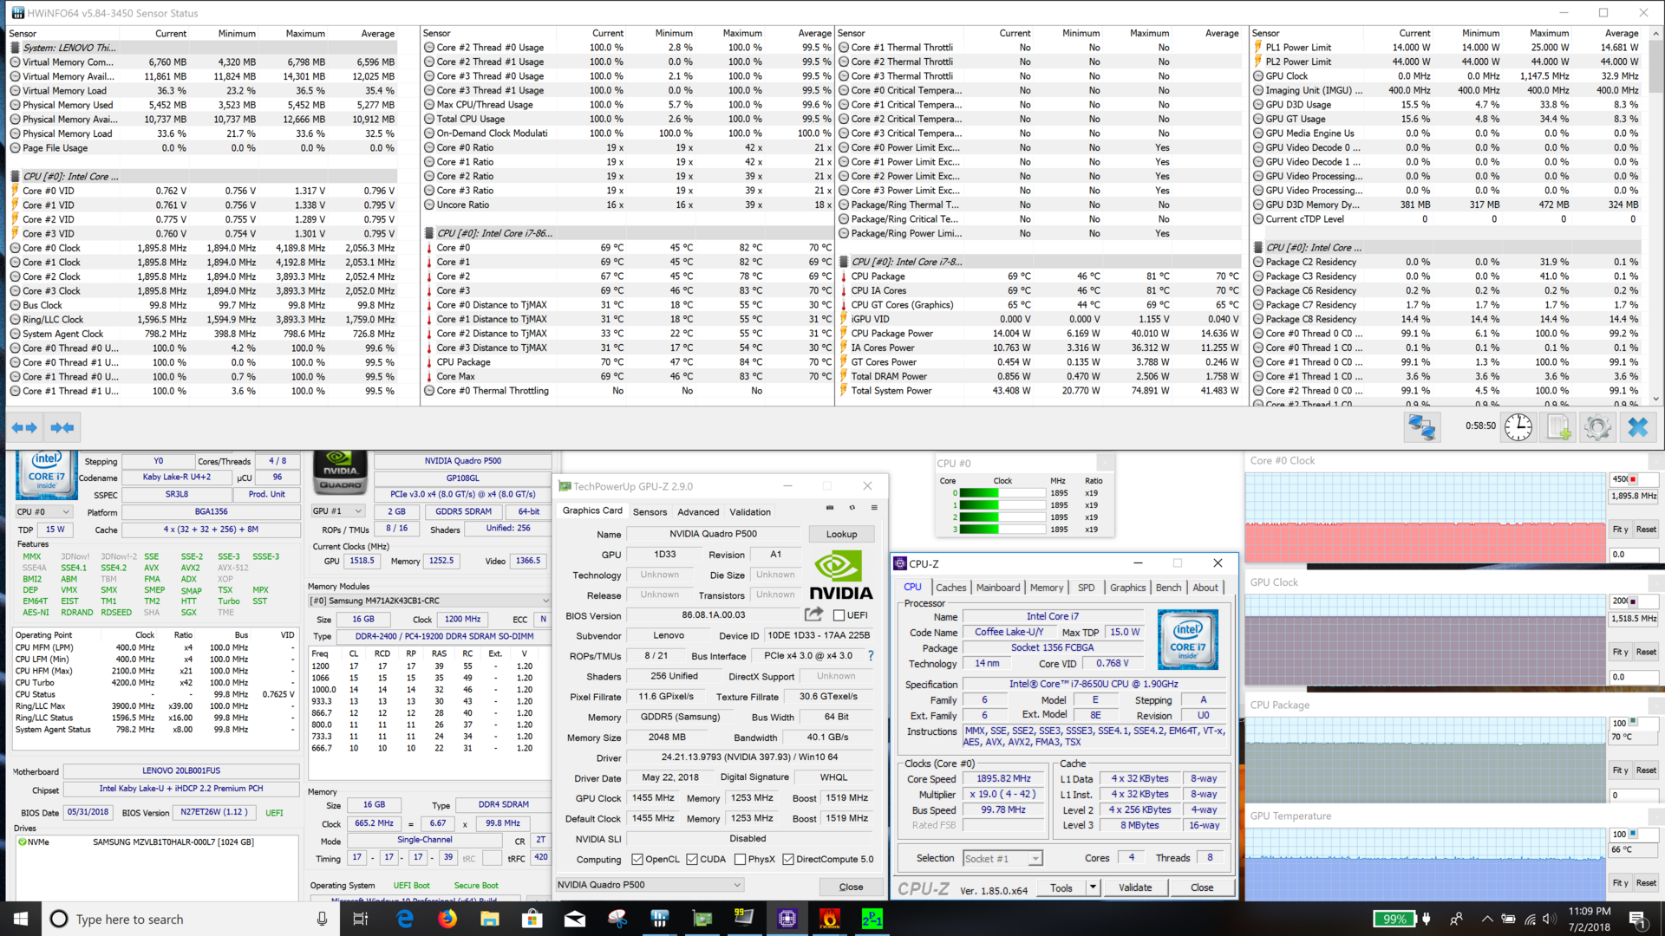Launch Microsoft Edge from taskbar

point(405,919)
